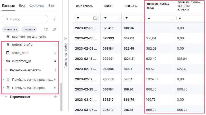Click the plus icon beside the search field

[54, 19]
